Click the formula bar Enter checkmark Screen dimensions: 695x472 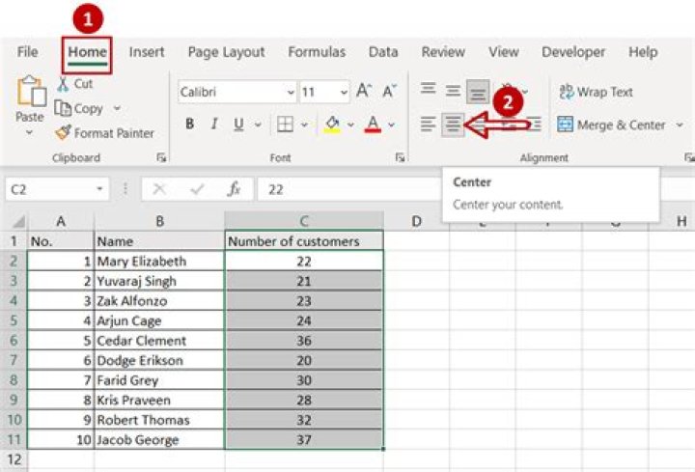pos(197,189)
